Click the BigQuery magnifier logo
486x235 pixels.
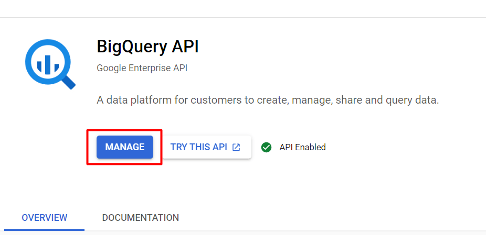pos(50,64)
